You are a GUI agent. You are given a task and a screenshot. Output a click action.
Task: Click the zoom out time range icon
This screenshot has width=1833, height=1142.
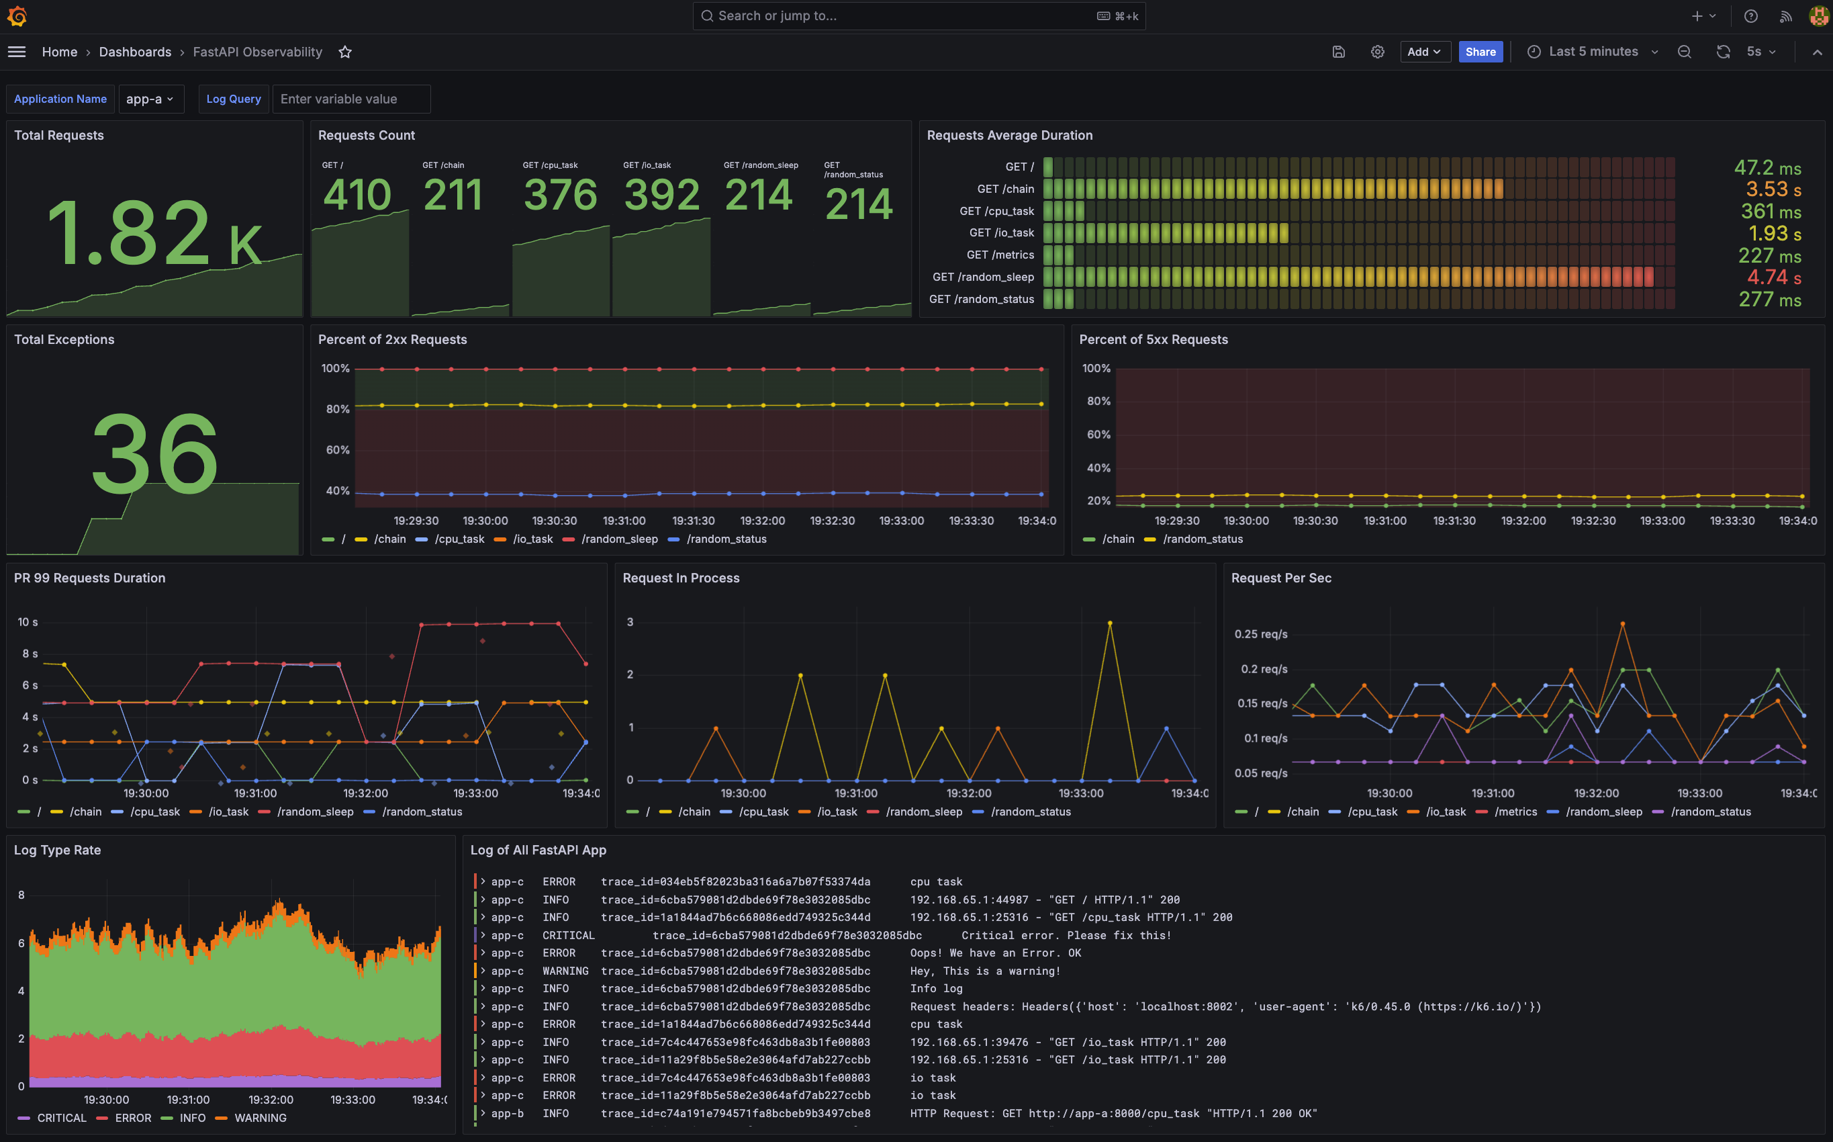tap(1683, 51)
